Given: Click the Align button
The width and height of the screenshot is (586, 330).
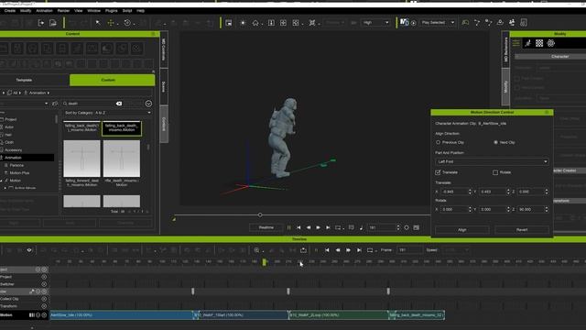Looking at the screenshot, I should tap(461, 230).
